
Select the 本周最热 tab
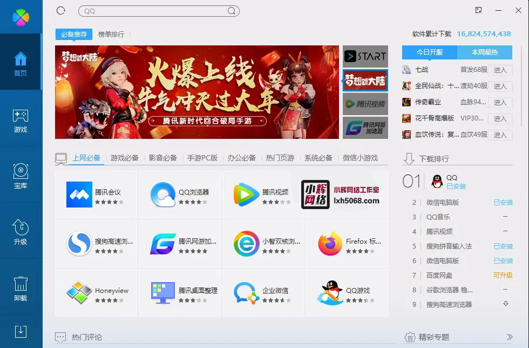point(485,52)
